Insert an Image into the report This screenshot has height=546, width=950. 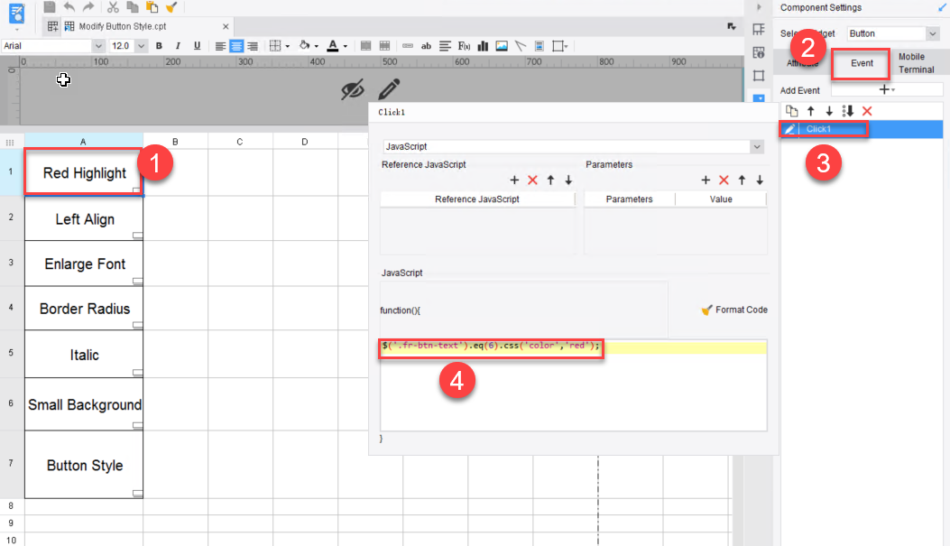point(501,45)
